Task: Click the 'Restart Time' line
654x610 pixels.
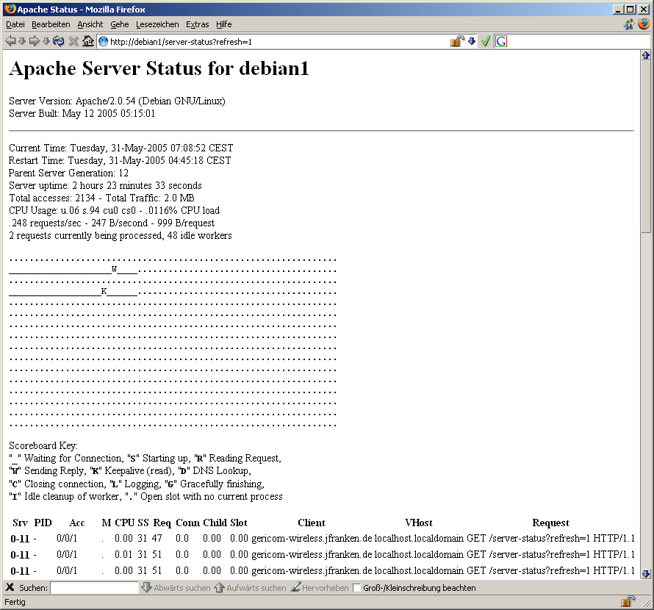Action: tap(120, 161)
